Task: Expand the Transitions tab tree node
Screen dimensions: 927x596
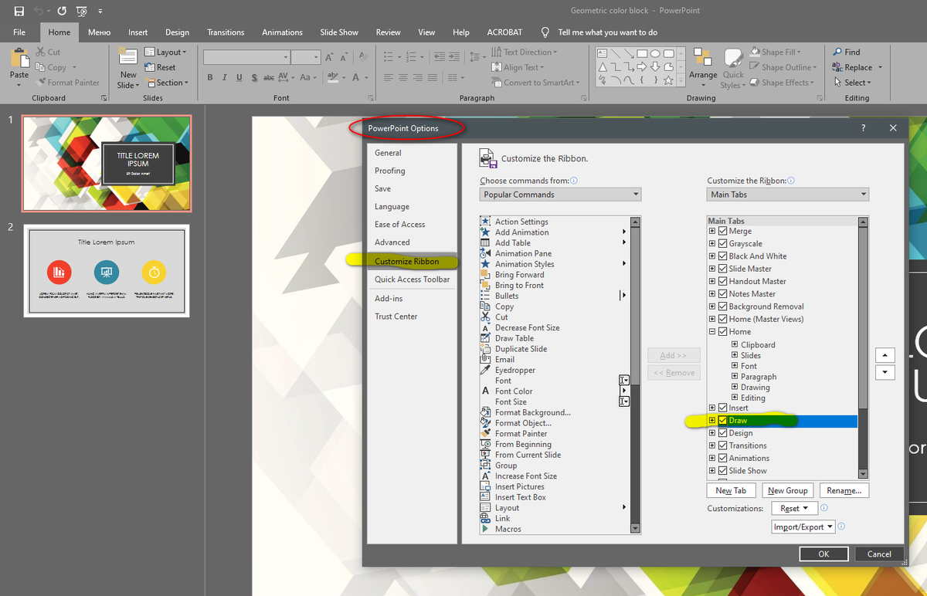Action: [712, 445]
